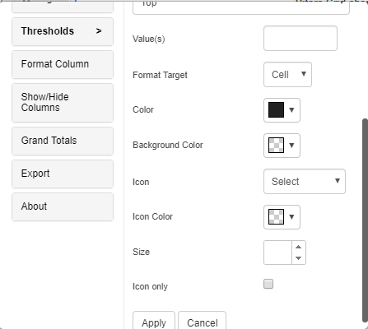Expand the Icon Select dropdown
The height and width of the screenshot is (329, 368).
(x=305, y=181)
